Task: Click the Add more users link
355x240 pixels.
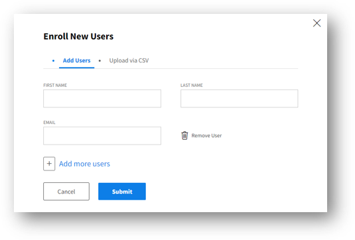Action: pyautogui.click(x=84, y=164)
